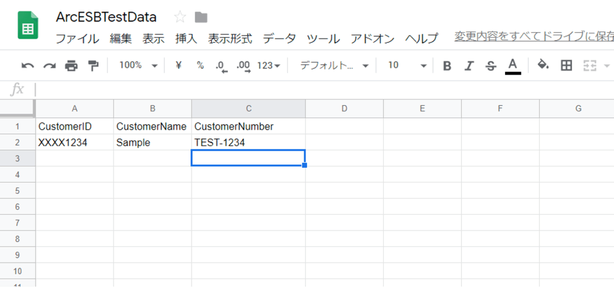Open the cell borders tool

coord(566,65)
